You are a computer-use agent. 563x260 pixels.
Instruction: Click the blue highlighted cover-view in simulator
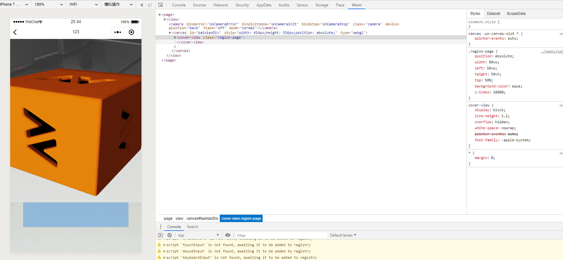coord(76,215)
